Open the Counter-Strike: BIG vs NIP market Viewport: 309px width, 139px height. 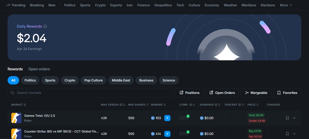pos(62,132)
